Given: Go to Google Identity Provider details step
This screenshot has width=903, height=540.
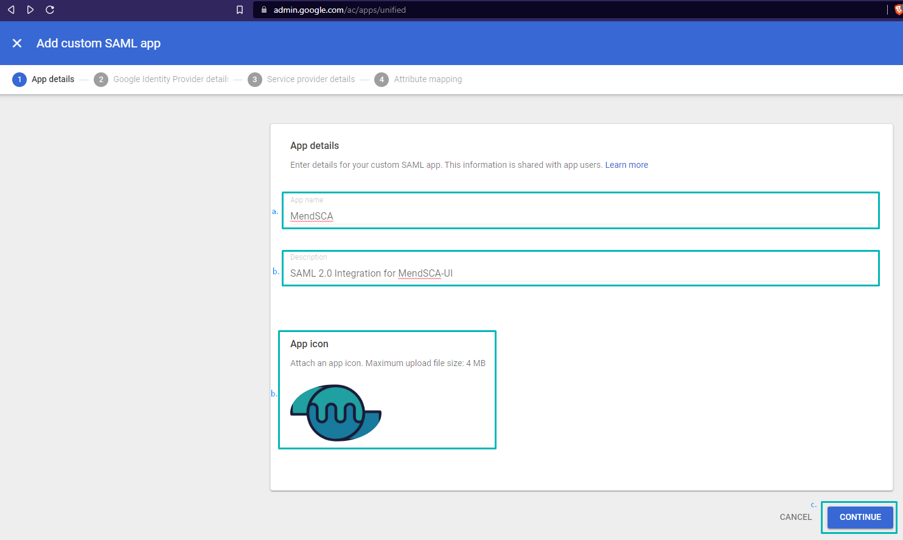Looking at the screenshot, I should (171, 80).
